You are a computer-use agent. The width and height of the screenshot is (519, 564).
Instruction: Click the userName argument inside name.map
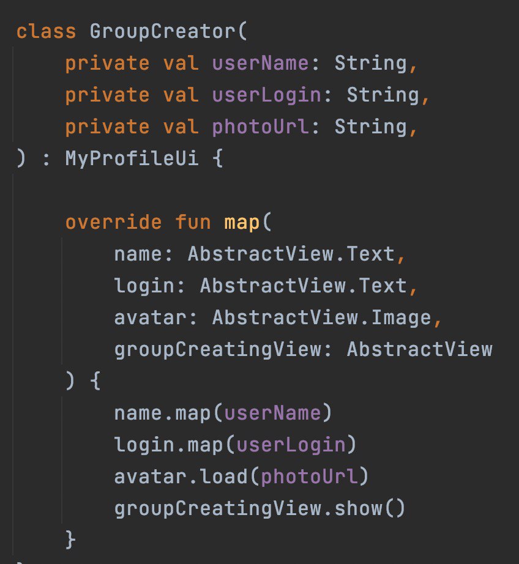click(x=272, y=414)
